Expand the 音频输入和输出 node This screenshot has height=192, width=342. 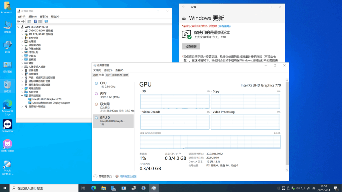[22, 107]
